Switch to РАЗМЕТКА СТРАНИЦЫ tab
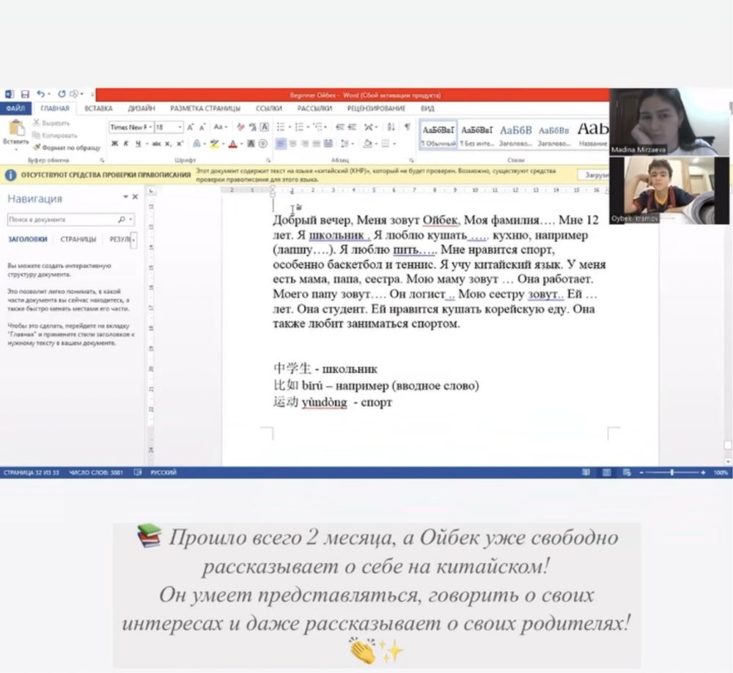 (x=205, y=108)
